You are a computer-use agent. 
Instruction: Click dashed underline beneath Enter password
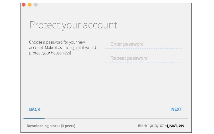[x=144, y=48]
